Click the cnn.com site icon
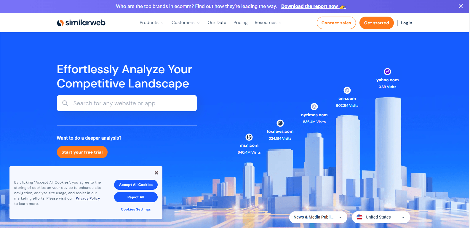 347,90
